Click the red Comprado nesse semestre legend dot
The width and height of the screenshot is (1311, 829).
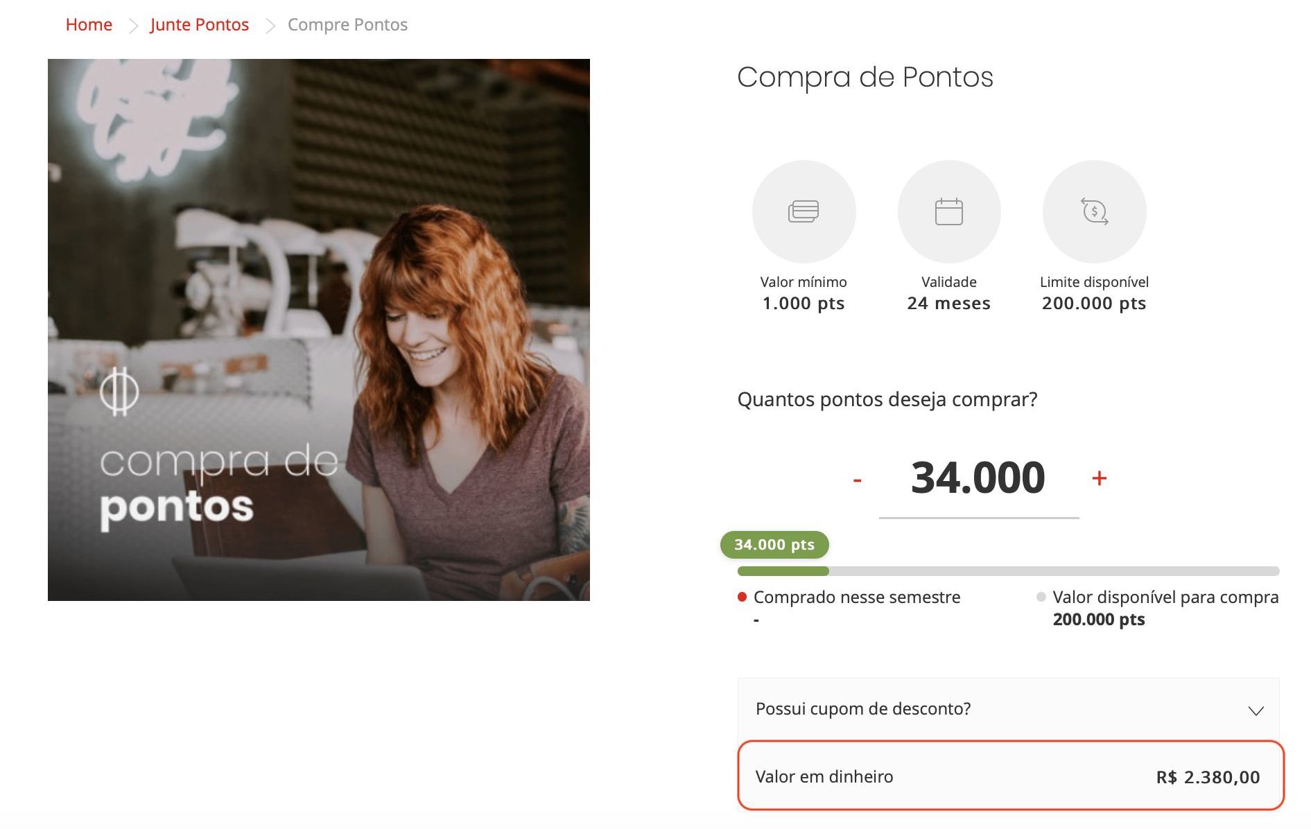742,597
